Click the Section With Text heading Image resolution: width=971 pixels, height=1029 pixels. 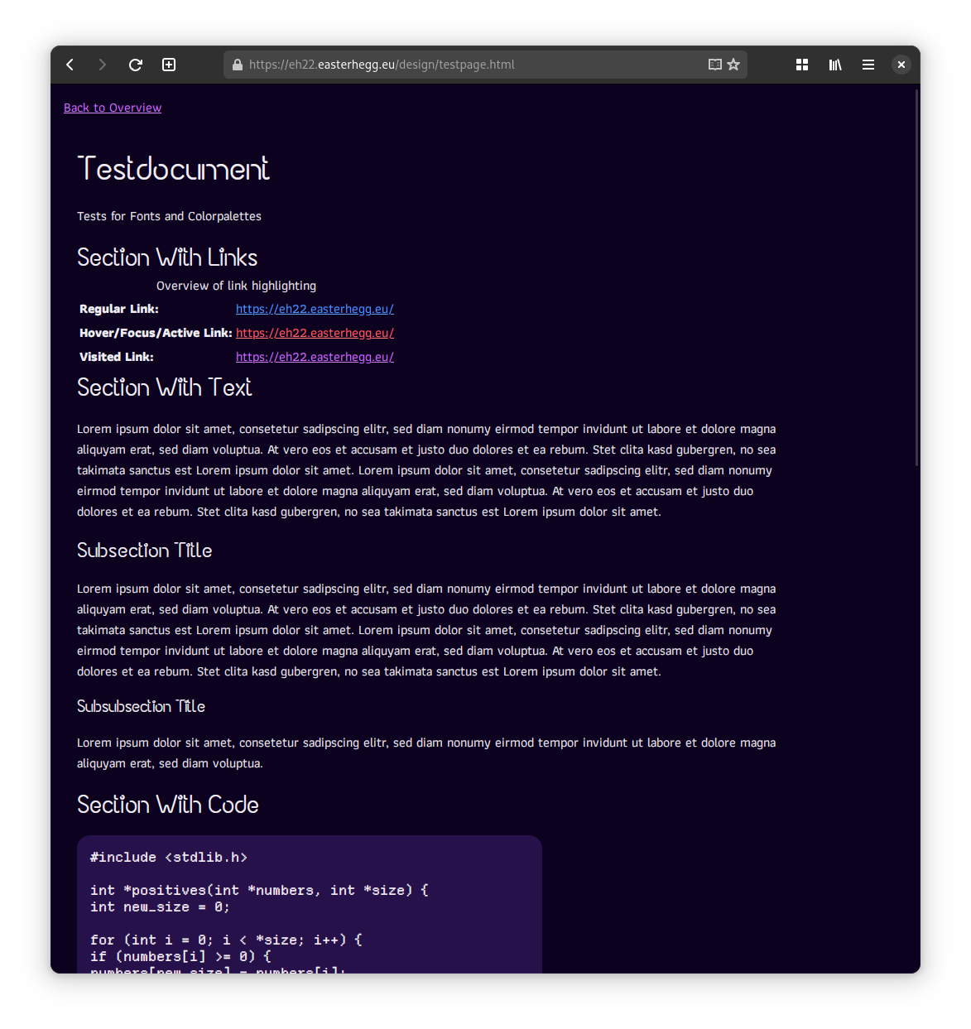tap(165, 387)
